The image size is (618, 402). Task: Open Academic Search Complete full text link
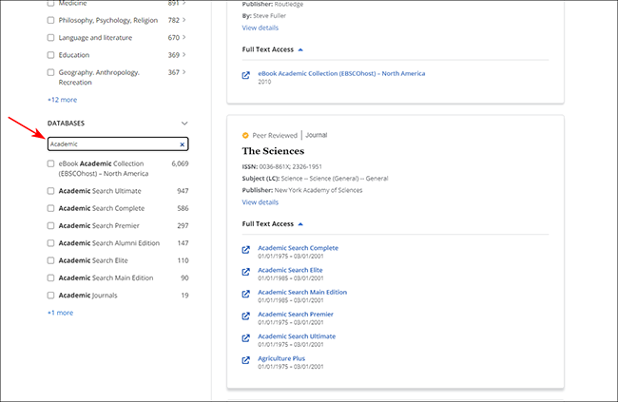point(298,248)
